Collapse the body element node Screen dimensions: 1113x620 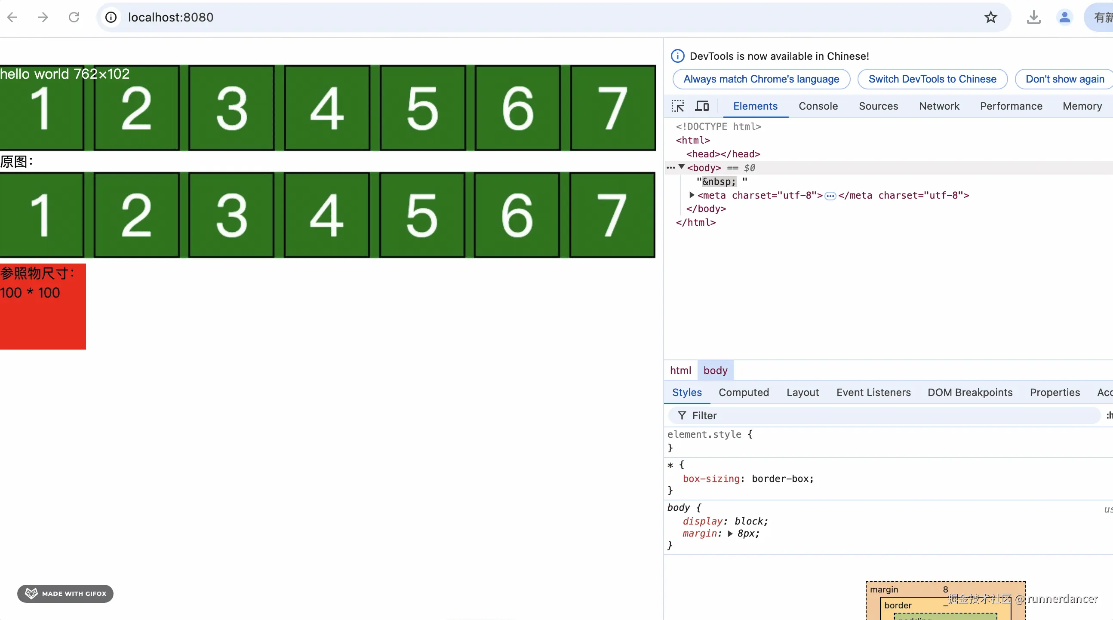(x=681, y=167)
